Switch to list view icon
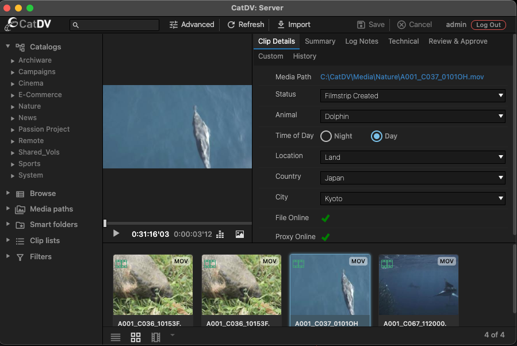Image resolution: width=517 pixels, height=346 pixels. 116,337
